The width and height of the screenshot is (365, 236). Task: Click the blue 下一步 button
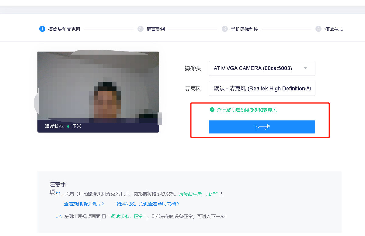click(262, 127)
